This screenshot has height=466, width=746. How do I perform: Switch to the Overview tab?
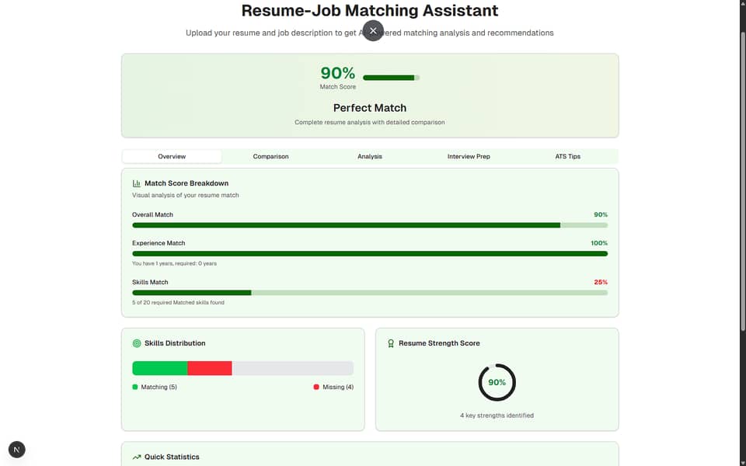[x=172, y=156]
